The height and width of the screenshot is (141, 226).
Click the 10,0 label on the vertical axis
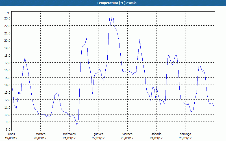[7, 114]
